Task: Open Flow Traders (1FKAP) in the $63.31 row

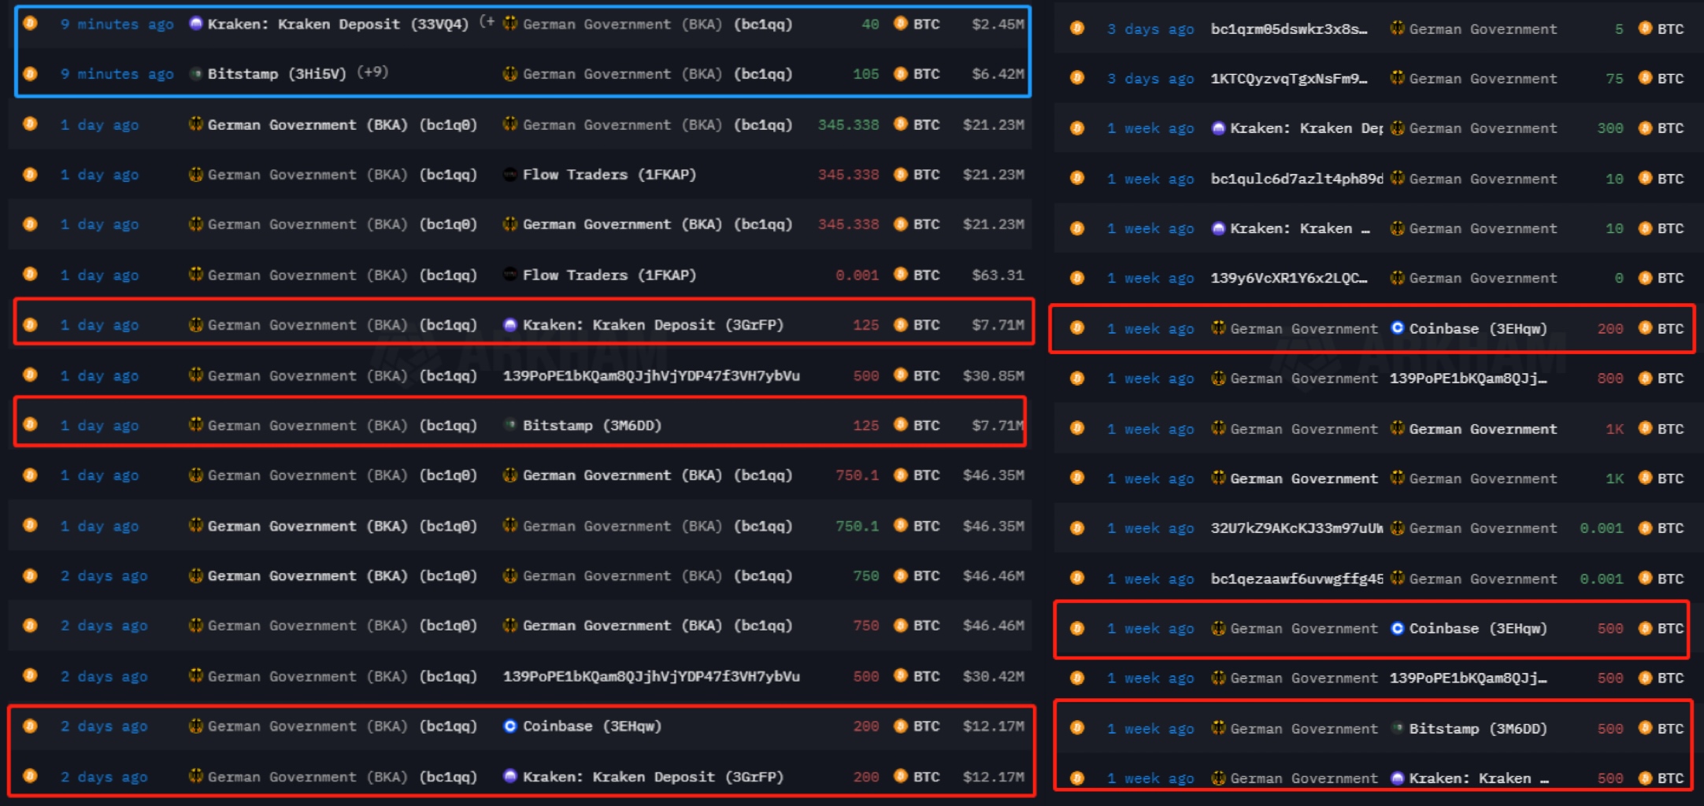Action: pyautogui.click(x=609, y=275)
